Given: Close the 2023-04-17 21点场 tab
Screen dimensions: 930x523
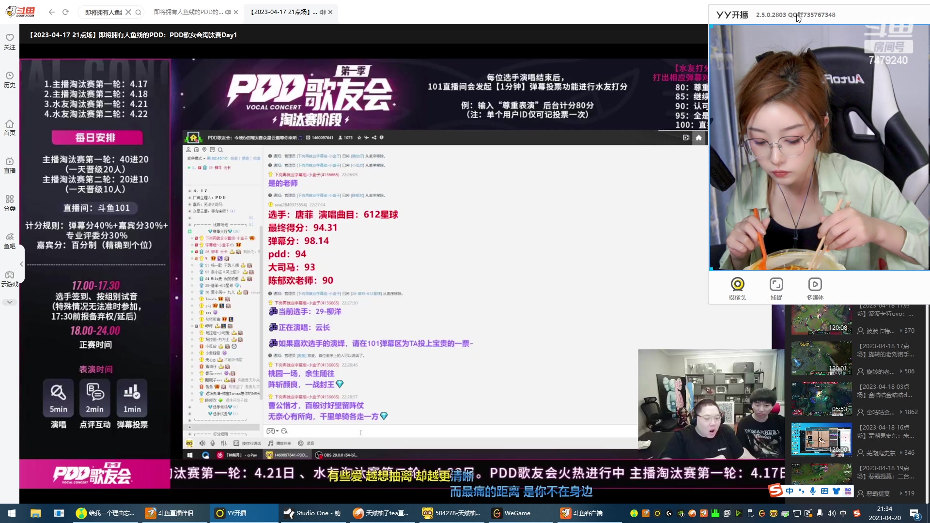Looking at the screenshot, I should pos(330,12).
